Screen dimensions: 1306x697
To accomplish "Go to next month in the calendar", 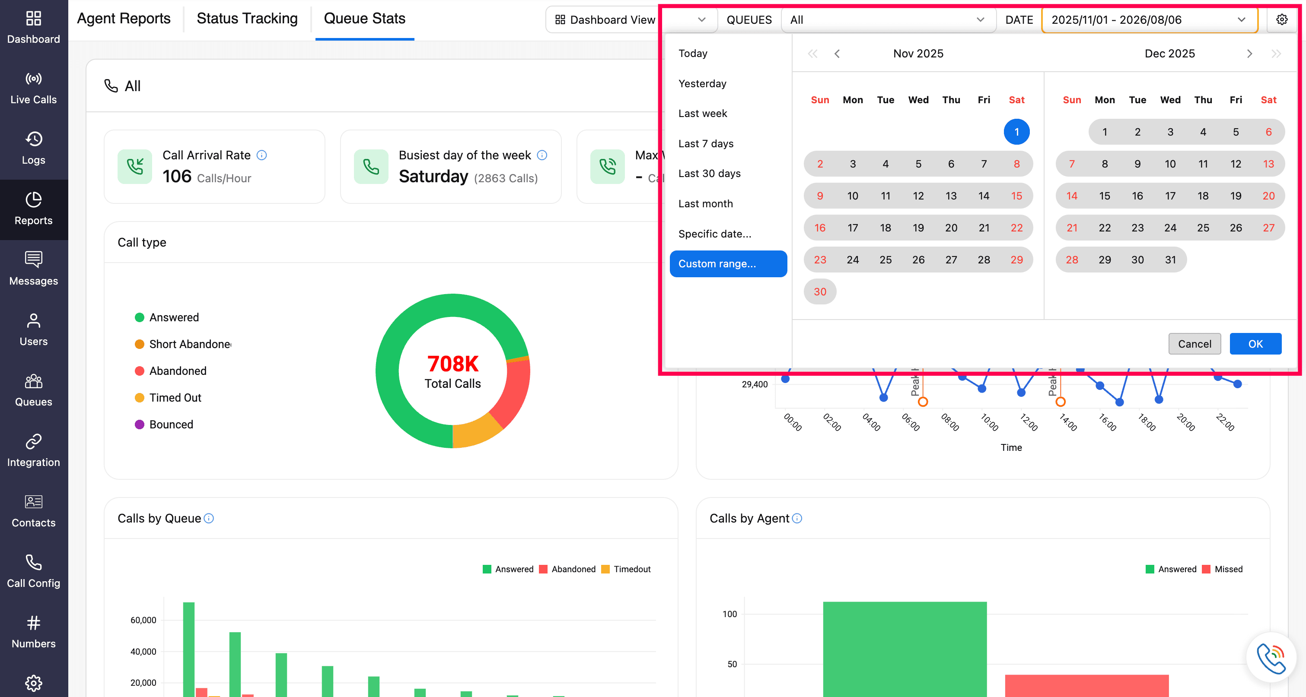I will click(1249, 54).
